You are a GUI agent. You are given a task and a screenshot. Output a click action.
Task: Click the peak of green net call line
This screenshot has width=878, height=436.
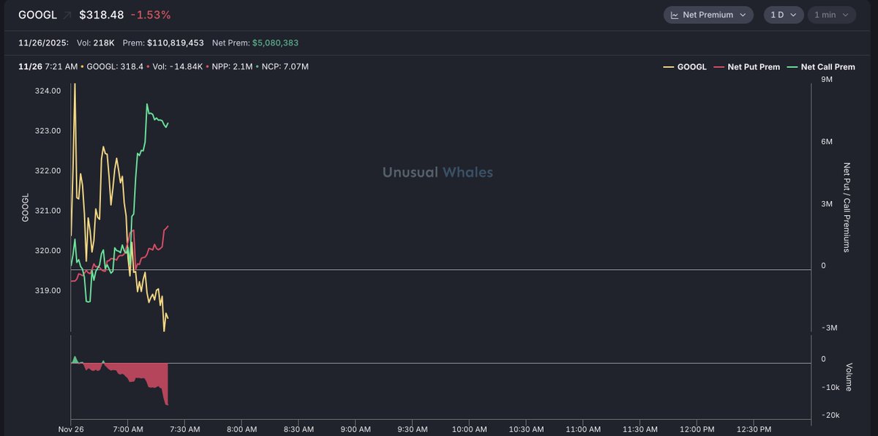pos(147,105)
